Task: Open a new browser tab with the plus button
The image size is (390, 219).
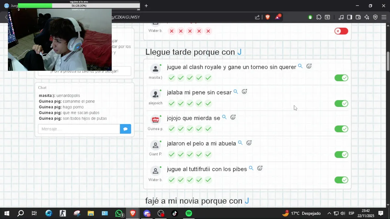Action: tap(146, 5)
